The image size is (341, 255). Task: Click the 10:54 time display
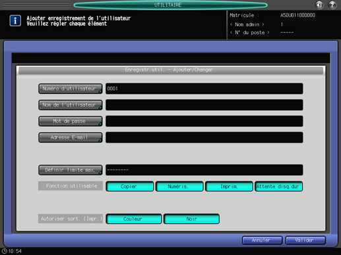coord(15,251)
